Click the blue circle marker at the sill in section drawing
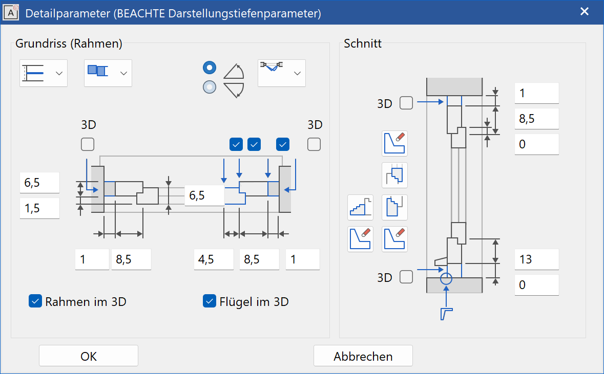The width and height of the screenshot is (604, 374). tap(446, 278)
